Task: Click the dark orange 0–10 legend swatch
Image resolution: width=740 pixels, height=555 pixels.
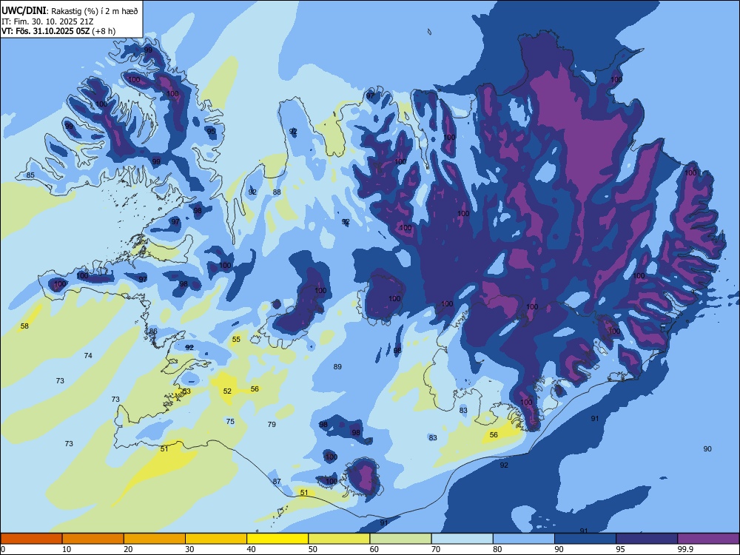Action: coord(31,539)
